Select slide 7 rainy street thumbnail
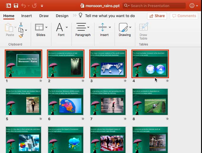The image size is (202, 153). point(108,102)
